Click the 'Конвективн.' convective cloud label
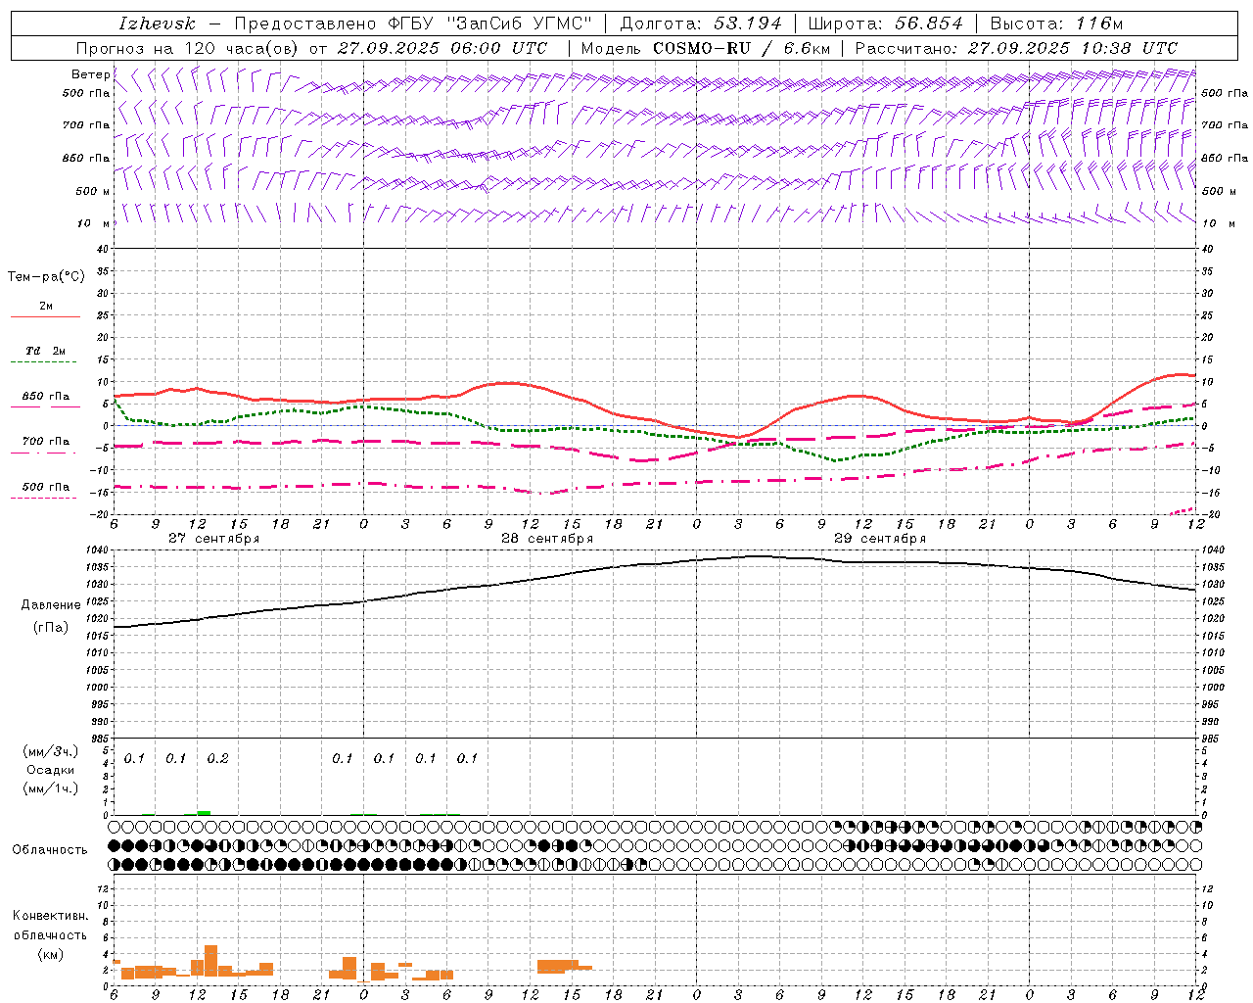The image size is (1253, 1003). [50, 916]
